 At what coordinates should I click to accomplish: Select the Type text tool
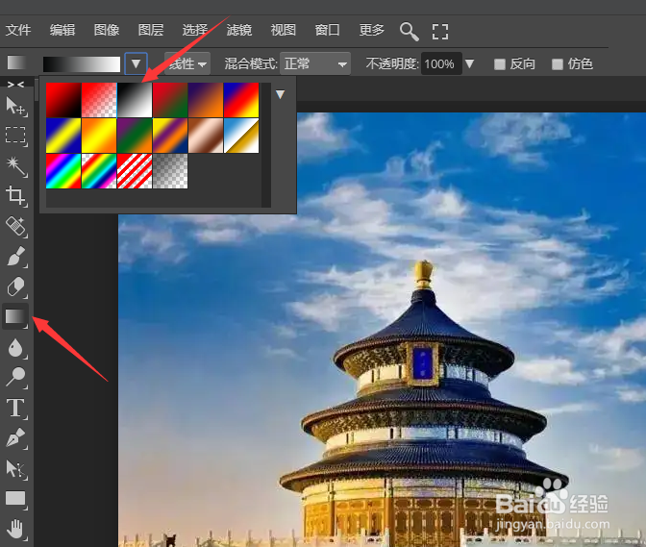pyautogui.click(x=15, y=408)
